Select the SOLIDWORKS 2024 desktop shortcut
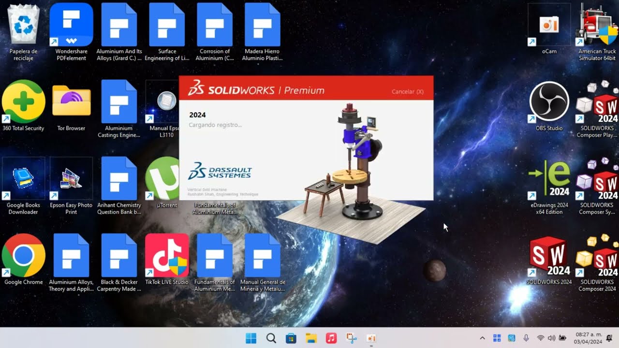The width and height of the screenshot is (619, 348). (x=549, y=260)
